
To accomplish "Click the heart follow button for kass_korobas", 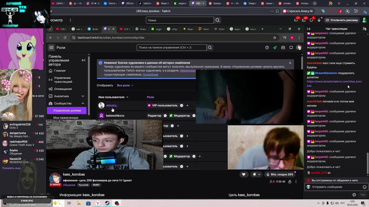I will pos(244,174).
